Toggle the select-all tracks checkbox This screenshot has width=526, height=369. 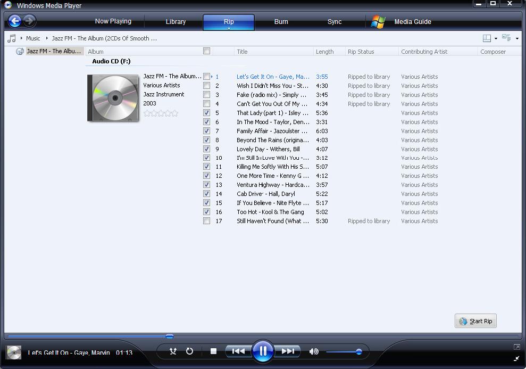click(207, 51)
